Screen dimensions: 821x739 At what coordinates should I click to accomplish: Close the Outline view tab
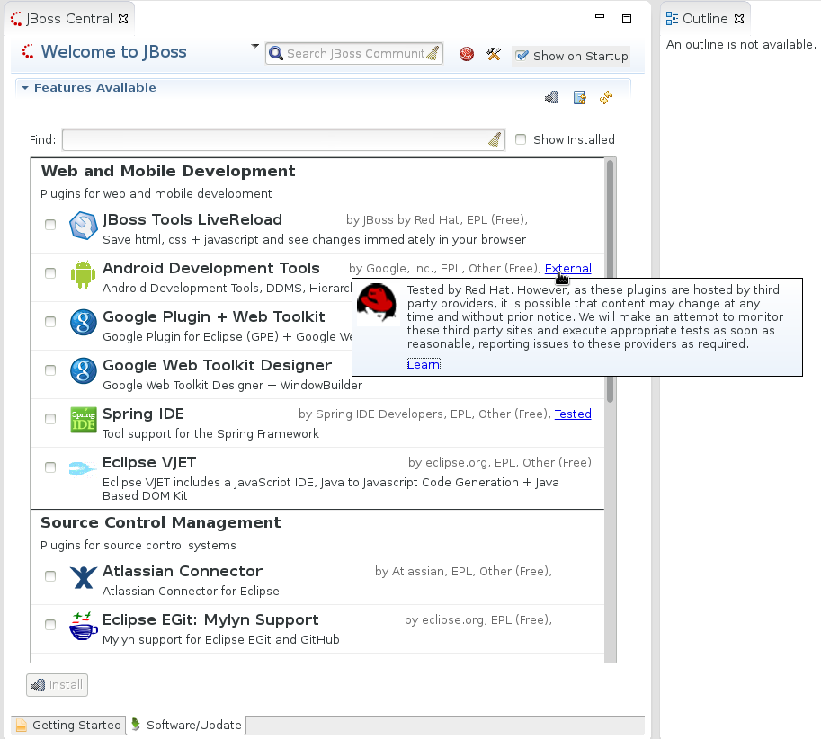[739, 19]
